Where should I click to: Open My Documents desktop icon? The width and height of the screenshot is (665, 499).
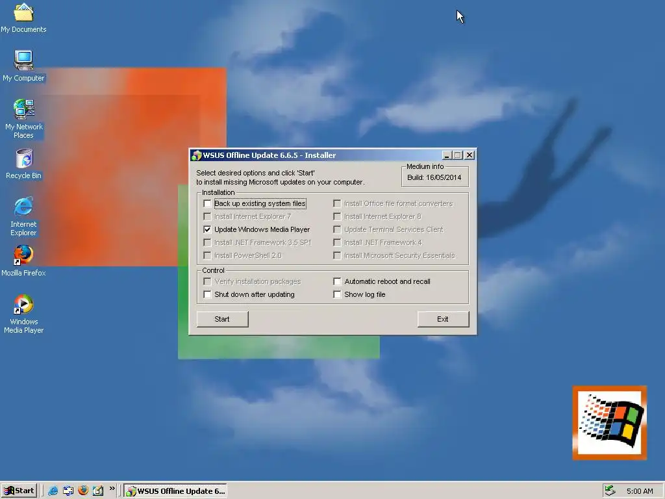coord(23,18)
